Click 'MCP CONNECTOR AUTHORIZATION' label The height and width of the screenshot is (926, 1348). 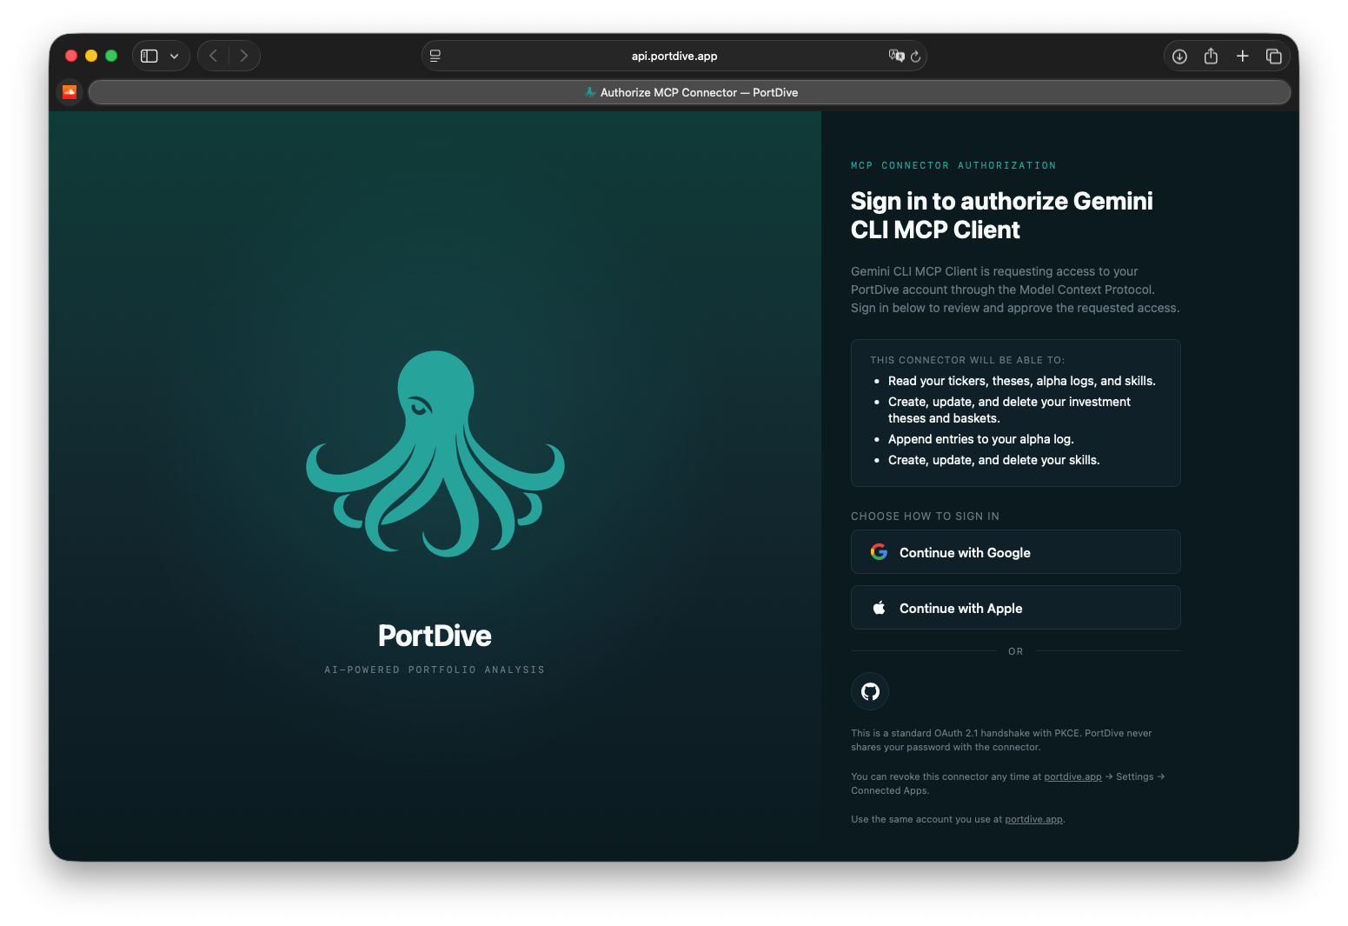pos(953,165)
